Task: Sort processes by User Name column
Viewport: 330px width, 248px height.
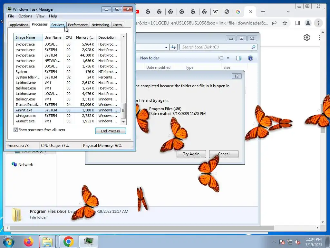Action: pyautogui.click(x=53, y=37)
